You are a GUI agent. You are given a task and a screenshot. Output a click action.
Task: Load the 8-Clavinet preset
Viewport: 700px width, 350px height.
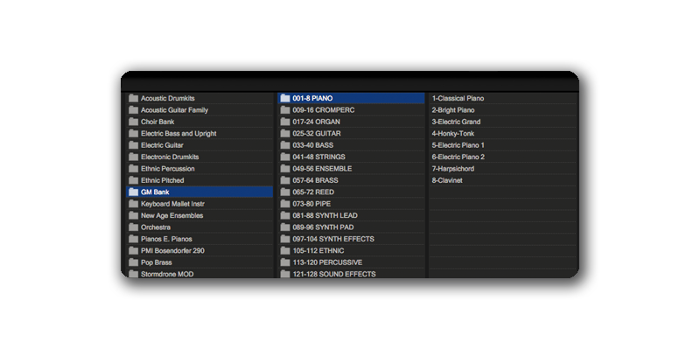(447, 180)
